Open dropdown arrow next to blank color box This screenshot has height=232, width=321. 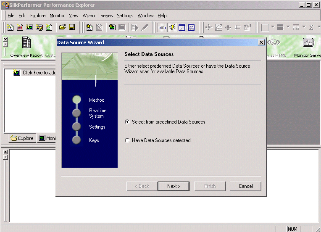pyautogui.click(x=273, y=26)
